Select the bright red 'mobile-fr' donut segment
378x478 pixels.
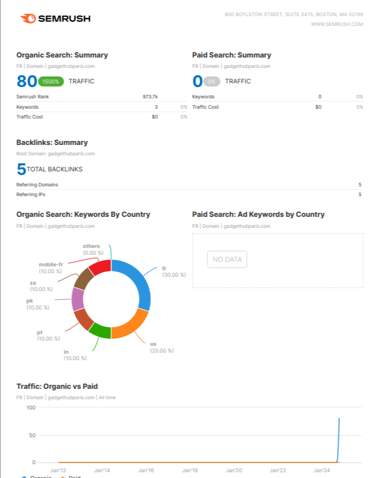pyautogui.click(x=100, y=267)
